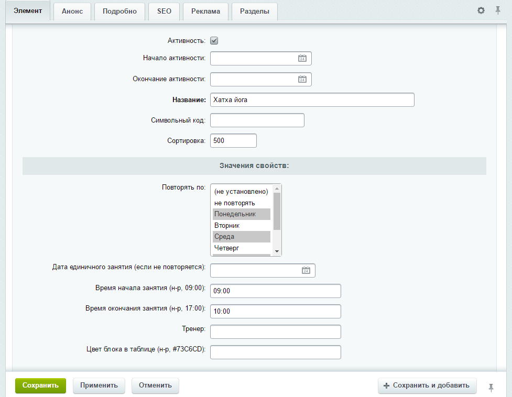This screenshot has width=512, height=397.
Task: Open calendar for Окончание активности
Action: (x=302, y=79)
